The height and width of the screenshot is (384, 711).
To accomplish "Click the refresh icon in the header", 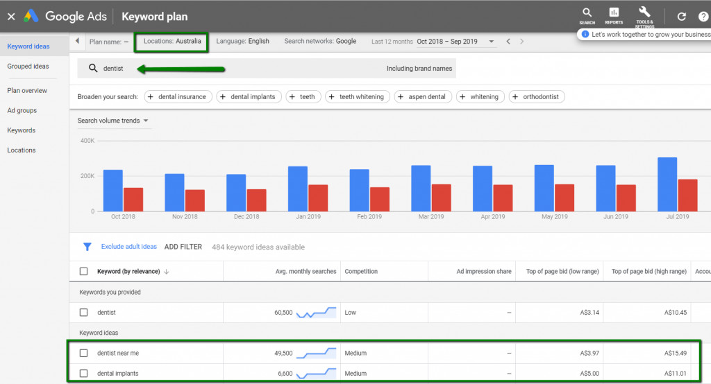I will coord(682,17).
